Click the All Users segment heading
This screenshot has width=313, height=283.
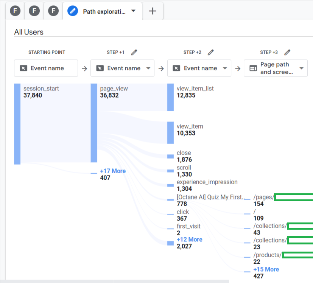pos(29,32)
